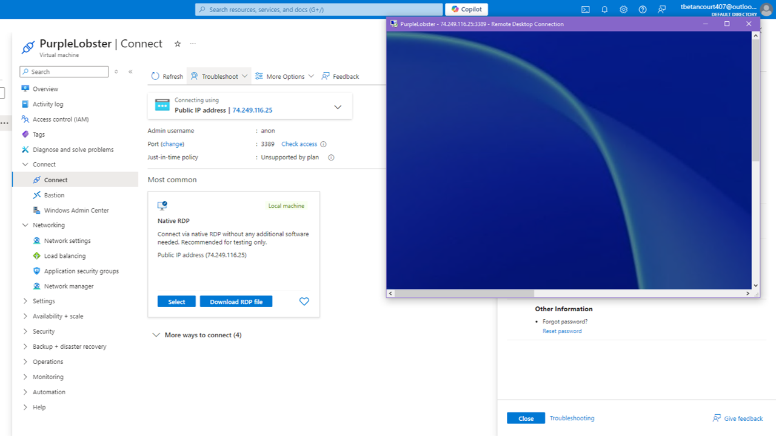Expand the Connecting using IP dropdown

point(338,107)
